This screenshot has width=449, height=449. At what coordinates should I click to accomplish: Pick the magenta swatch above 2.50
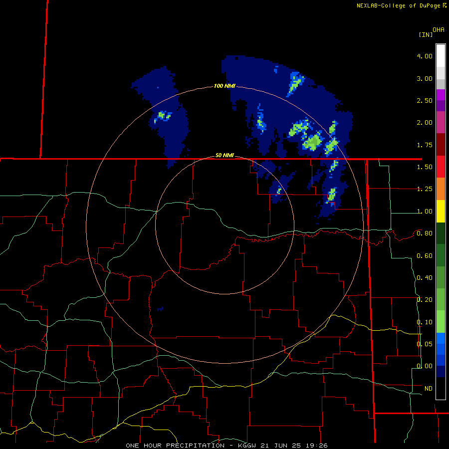(441, 95)
